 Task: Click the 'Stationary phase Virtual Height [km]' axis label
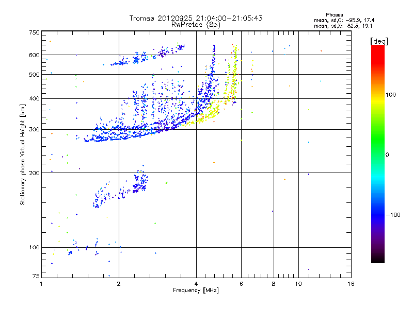[23, 154]
